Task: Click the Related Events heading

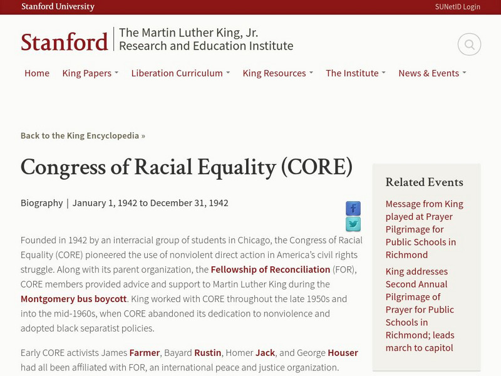Action: coord(425,182)
